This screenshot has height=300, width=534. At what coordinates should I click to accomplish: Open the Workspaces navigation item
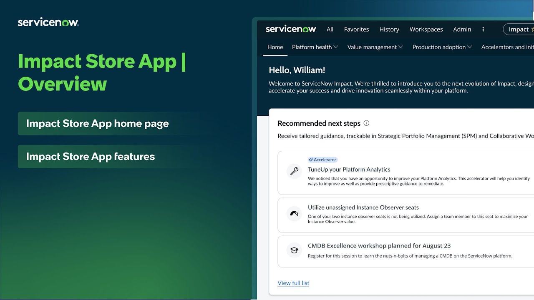click(x=426, y=29)
